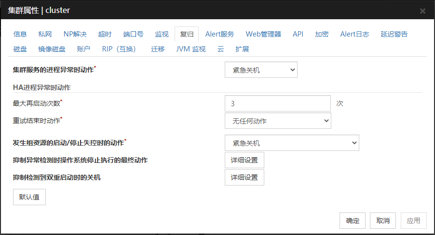
Task: Open 详细设置 for 抑制检测到双重启动时的关机
Action: tap(244, 177)
